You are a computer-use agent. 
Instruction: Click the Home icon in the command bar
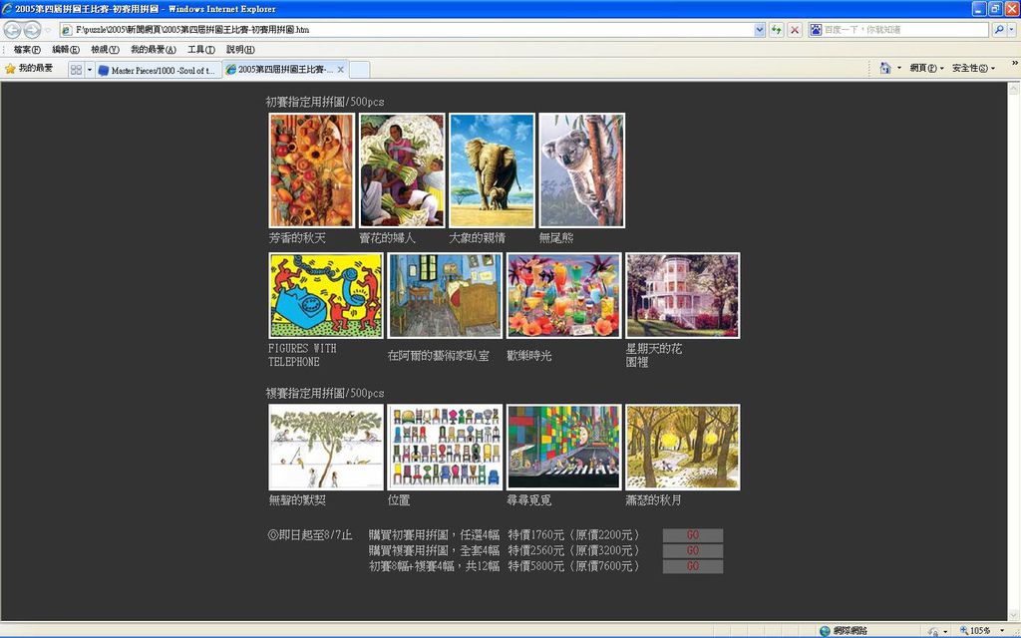(885, 68)
